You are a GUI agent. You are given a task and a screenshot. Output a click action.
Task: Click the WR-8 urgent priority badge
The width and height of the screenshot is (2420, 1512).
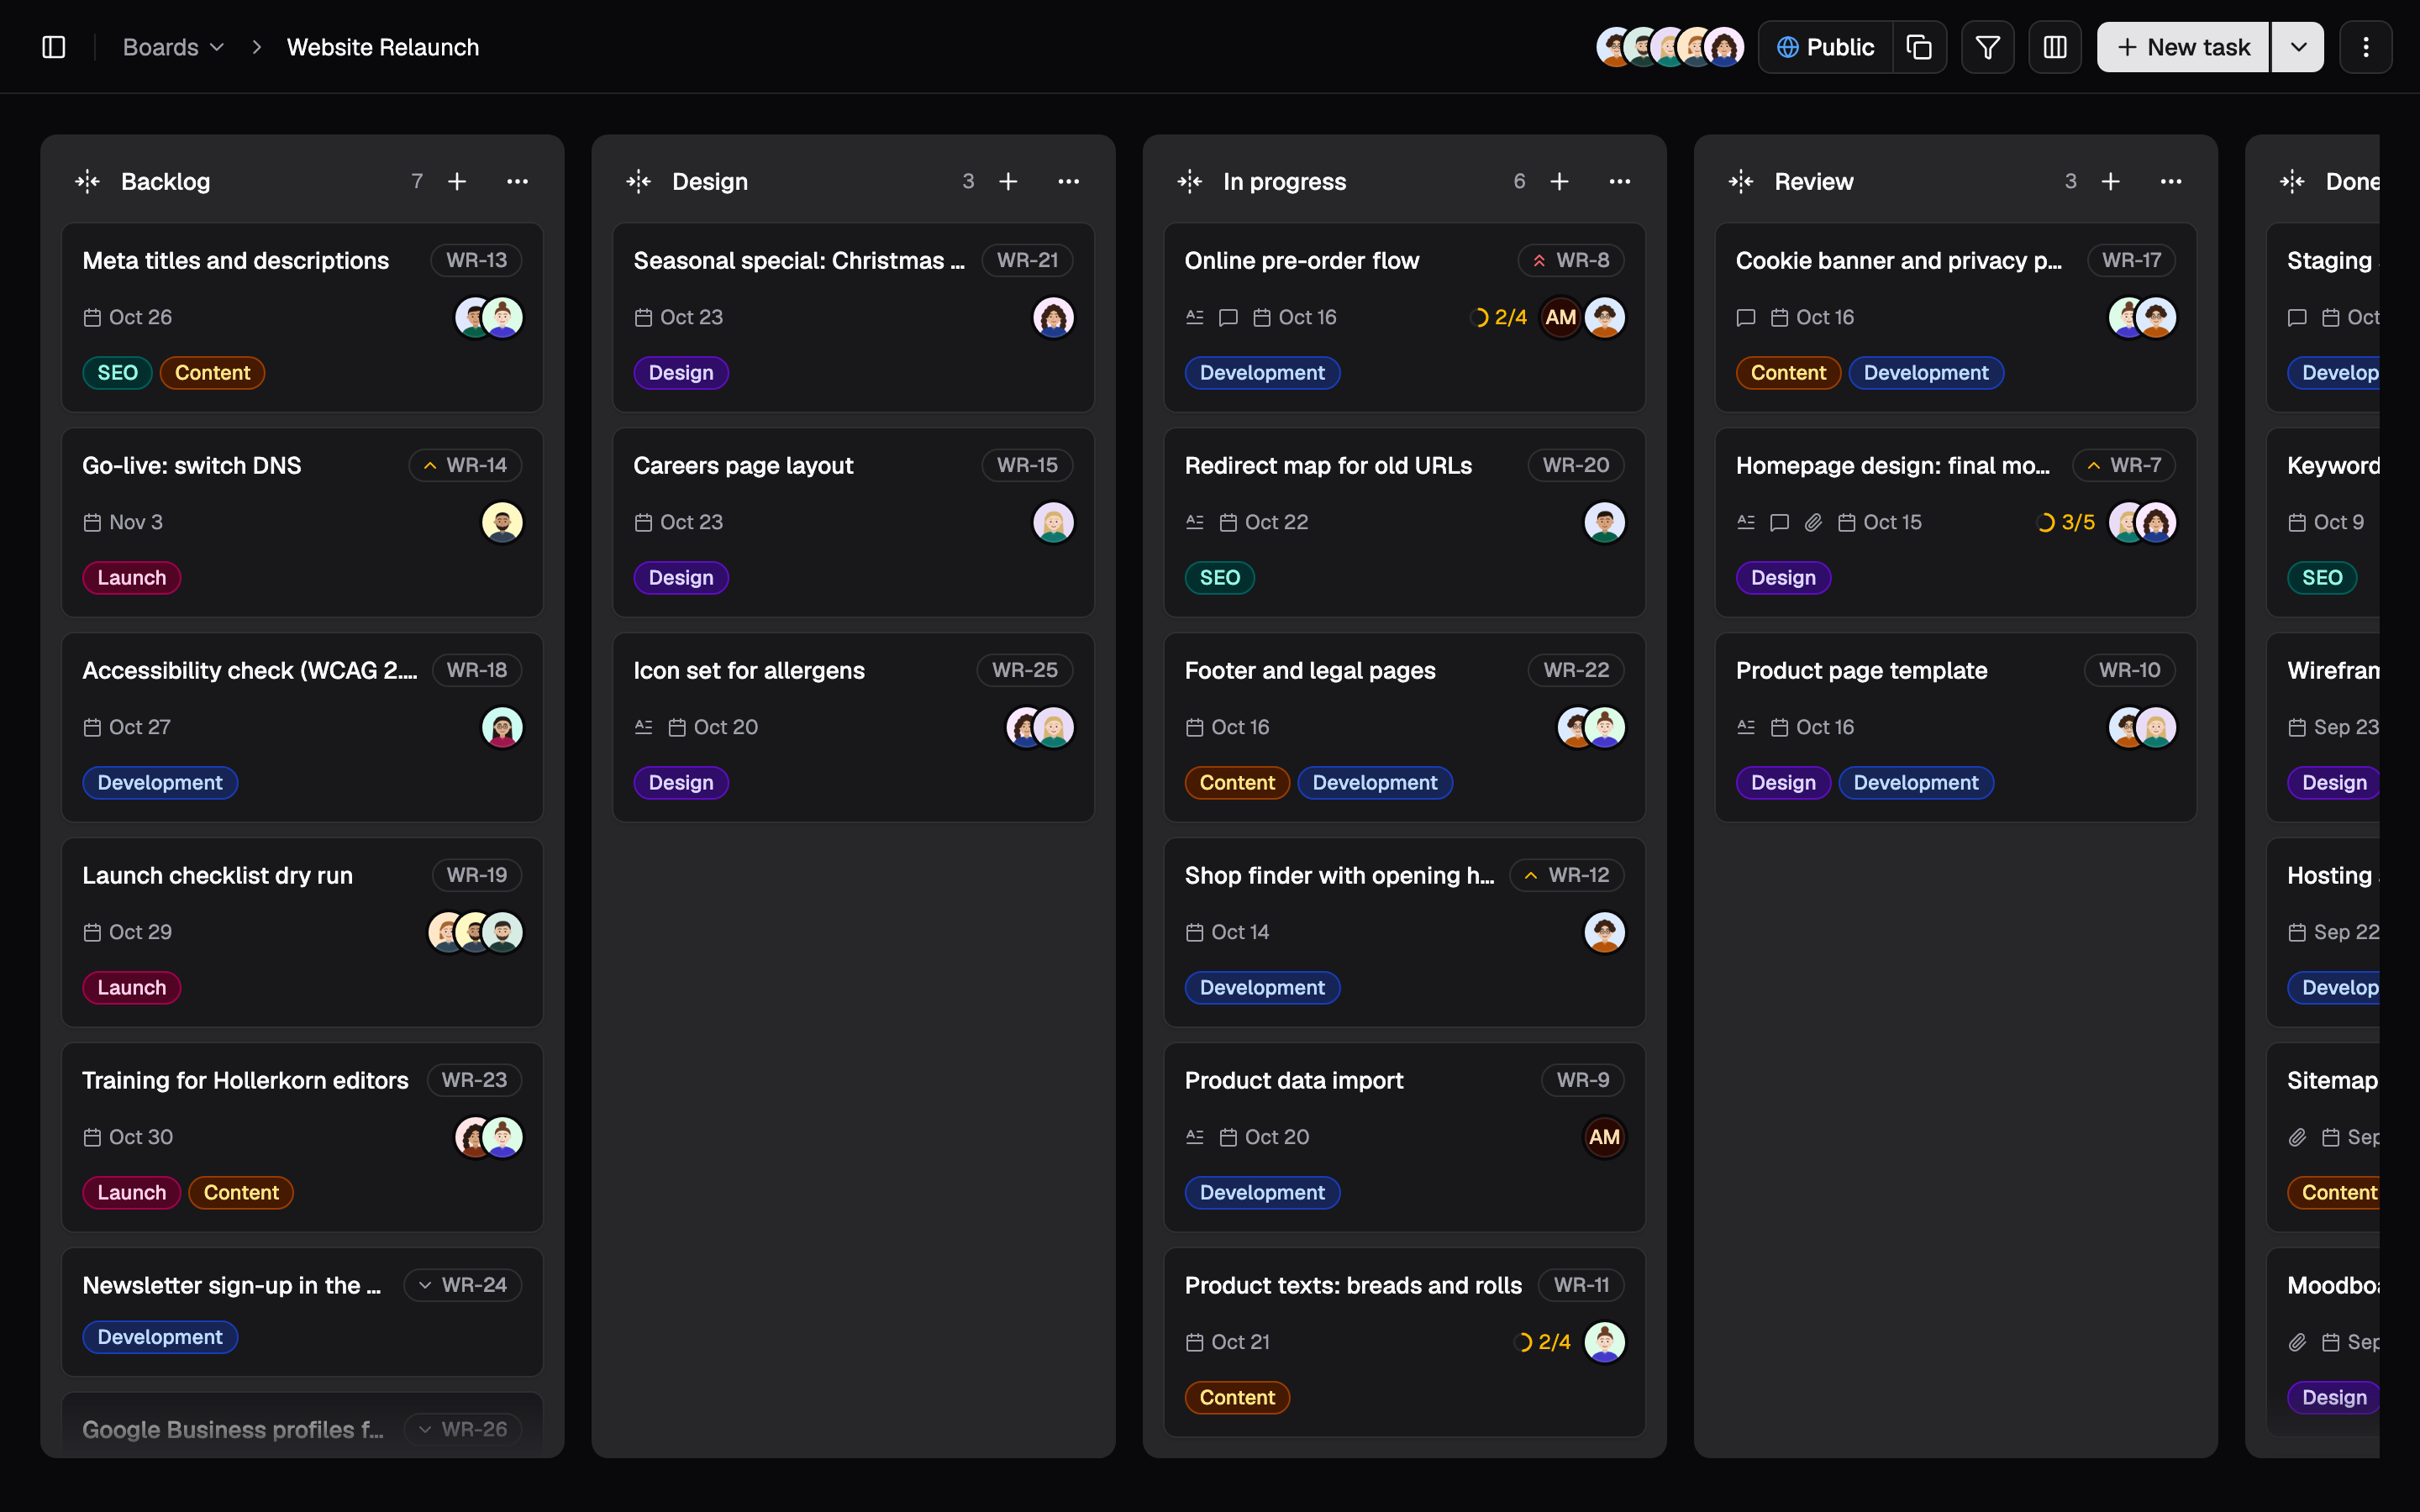coord(1571,260)
